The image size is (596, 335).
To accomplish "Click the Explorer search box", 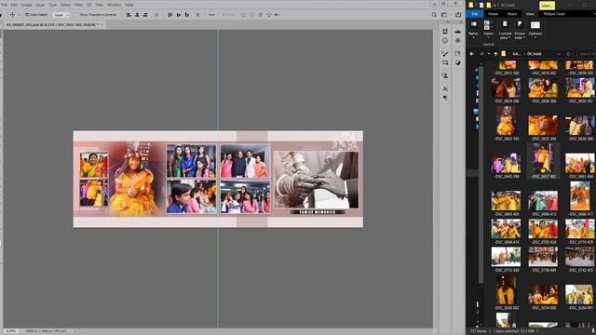I will (586, 54).
